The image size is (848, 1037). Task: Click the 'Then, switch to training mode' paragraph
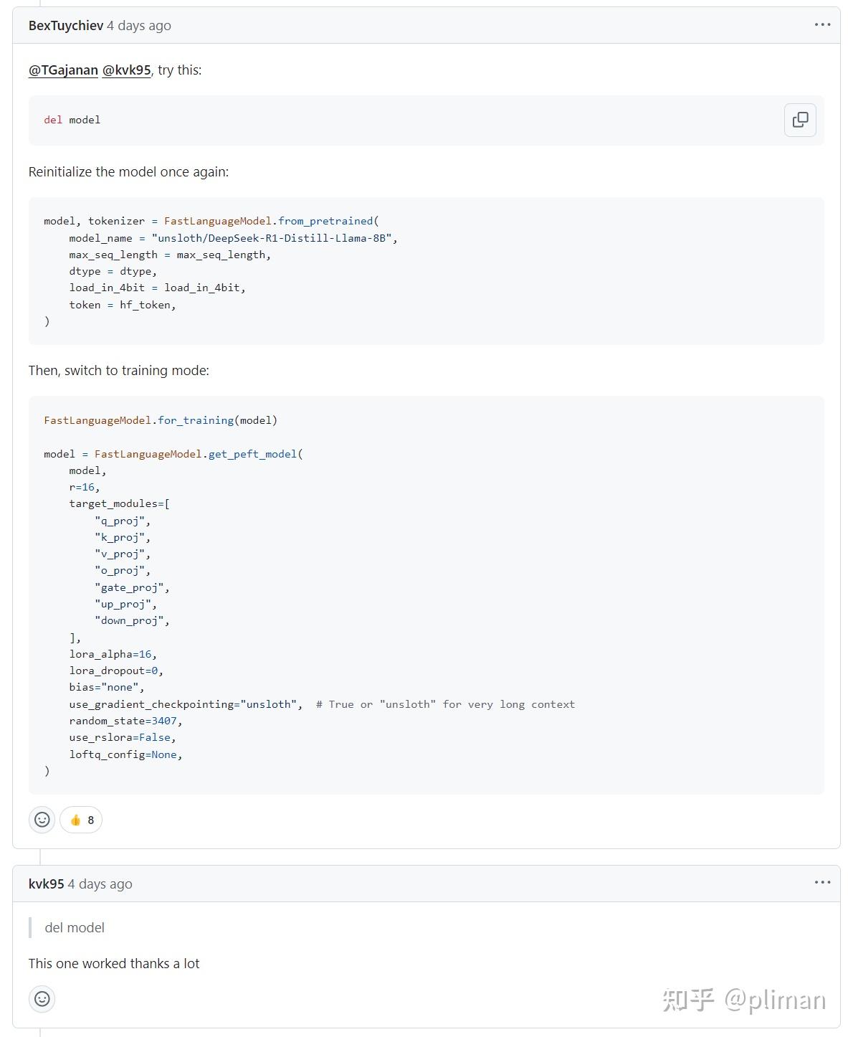click(119, 371)
